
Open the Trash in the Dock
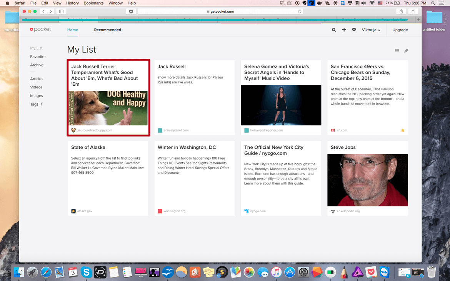tap(431, 272)
